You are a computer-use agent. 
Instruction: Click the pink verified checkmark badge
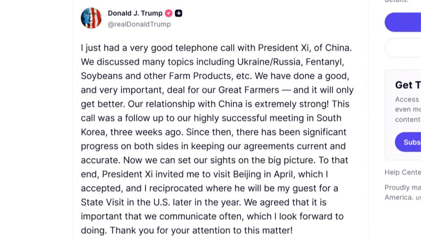click(169, 13)
